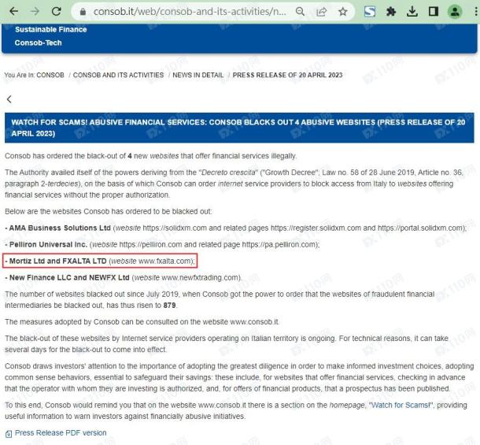The width and height of the screenshot is (480, 445).
Task: Click the WATCH FOR SCAMS headline banner
Action: 239,128
